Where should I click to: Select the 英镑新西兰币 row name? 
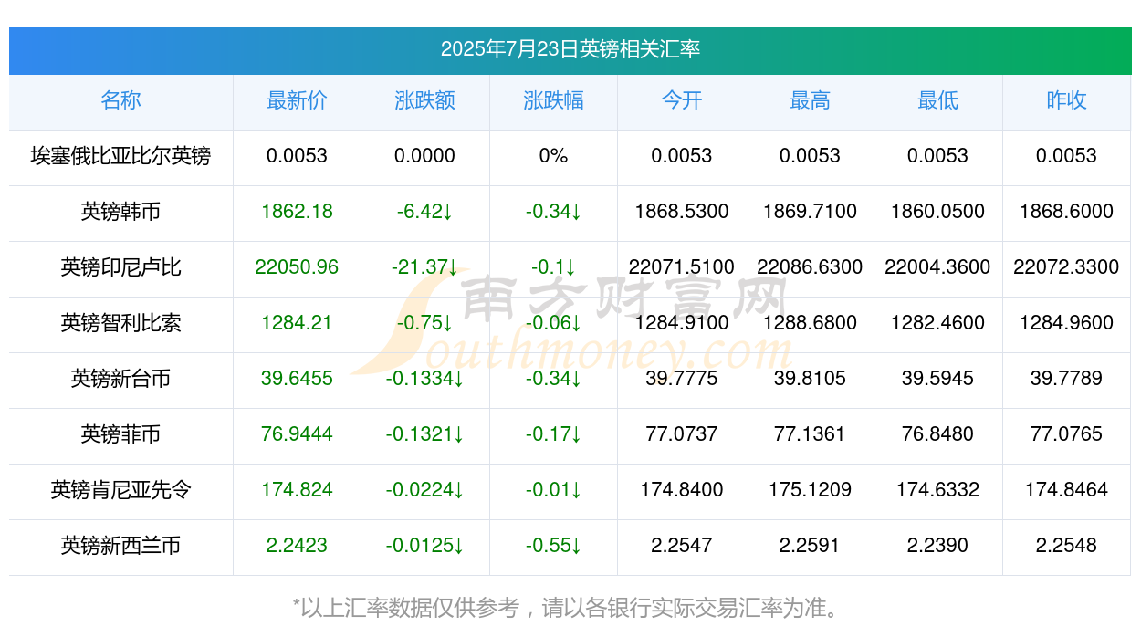[x=120, y=546]
